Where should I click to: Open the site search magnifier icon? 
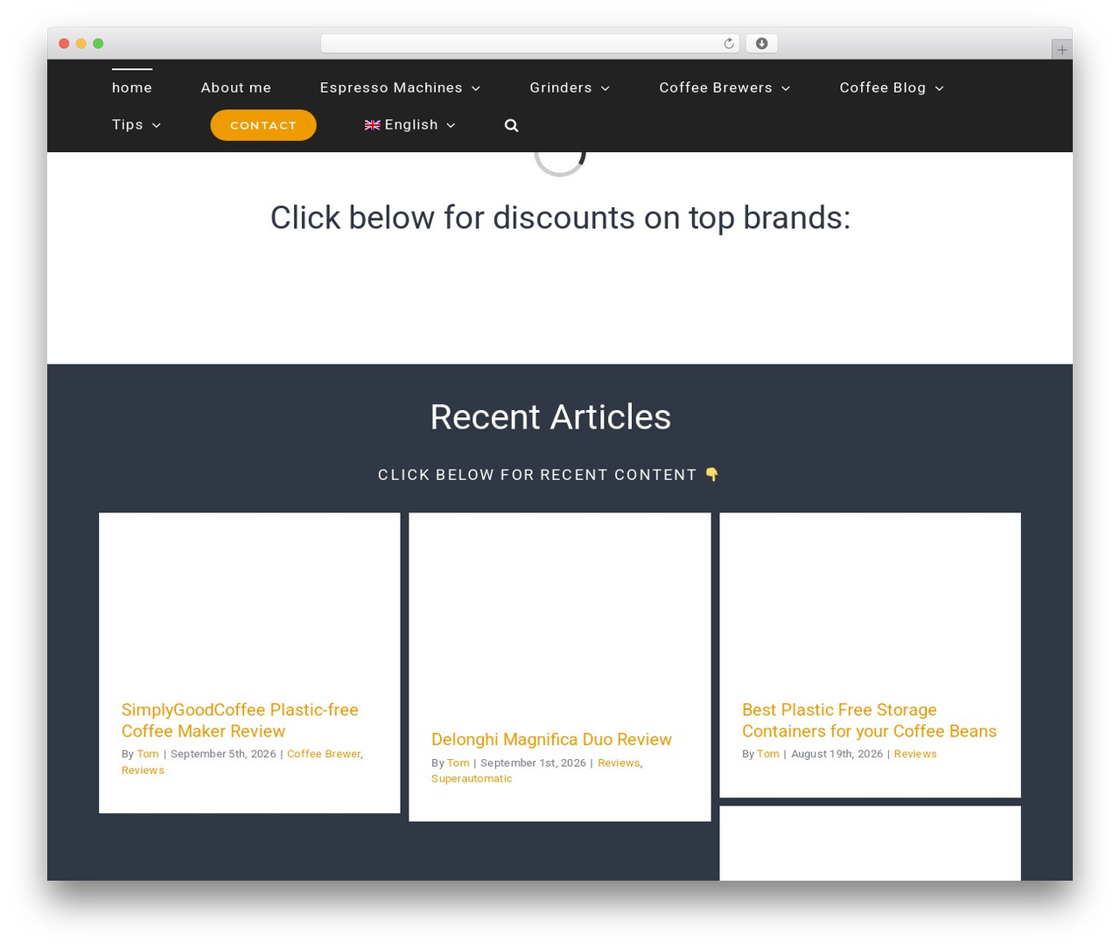tap(512, 125)
